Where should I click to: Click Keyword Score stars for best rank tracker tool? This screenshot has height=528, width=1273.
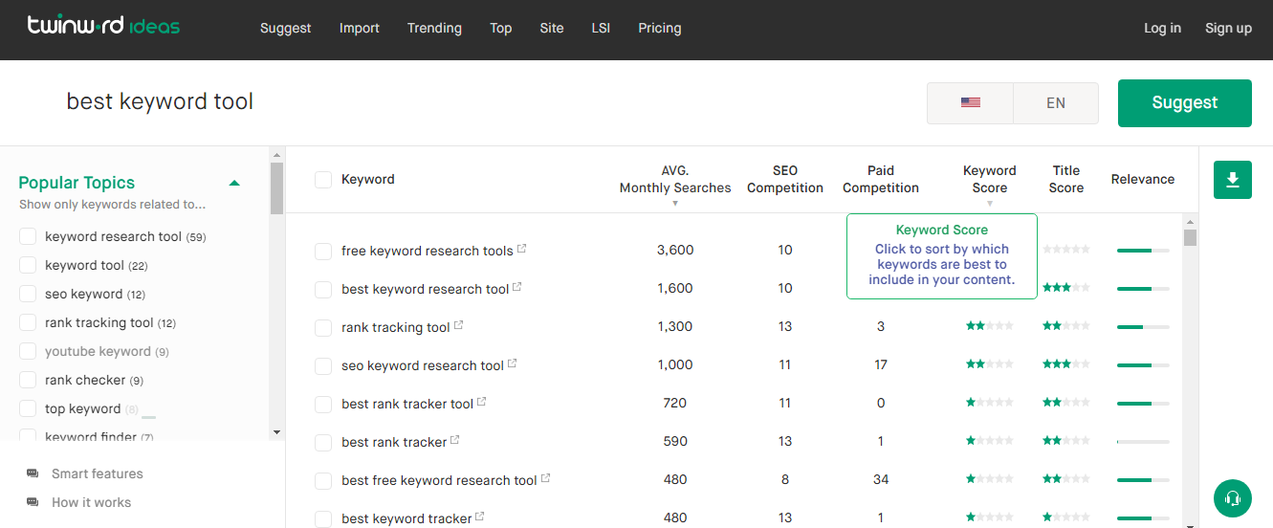pyautogui.click(x=990, y=403)
